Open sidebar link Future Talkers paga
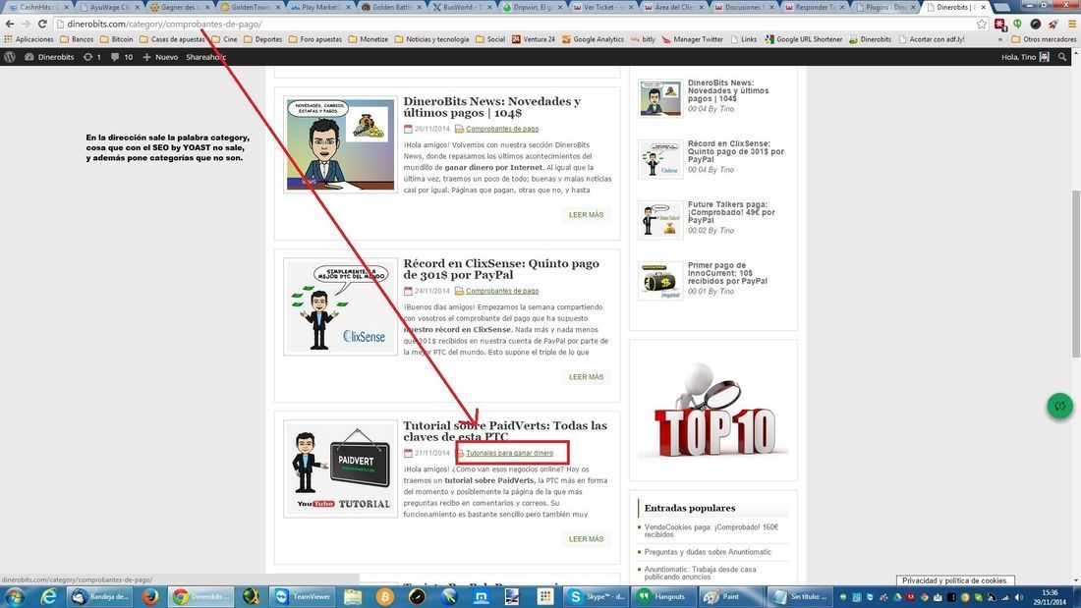The width and height of the screenshot is (1081, 608). click(731, 212)
